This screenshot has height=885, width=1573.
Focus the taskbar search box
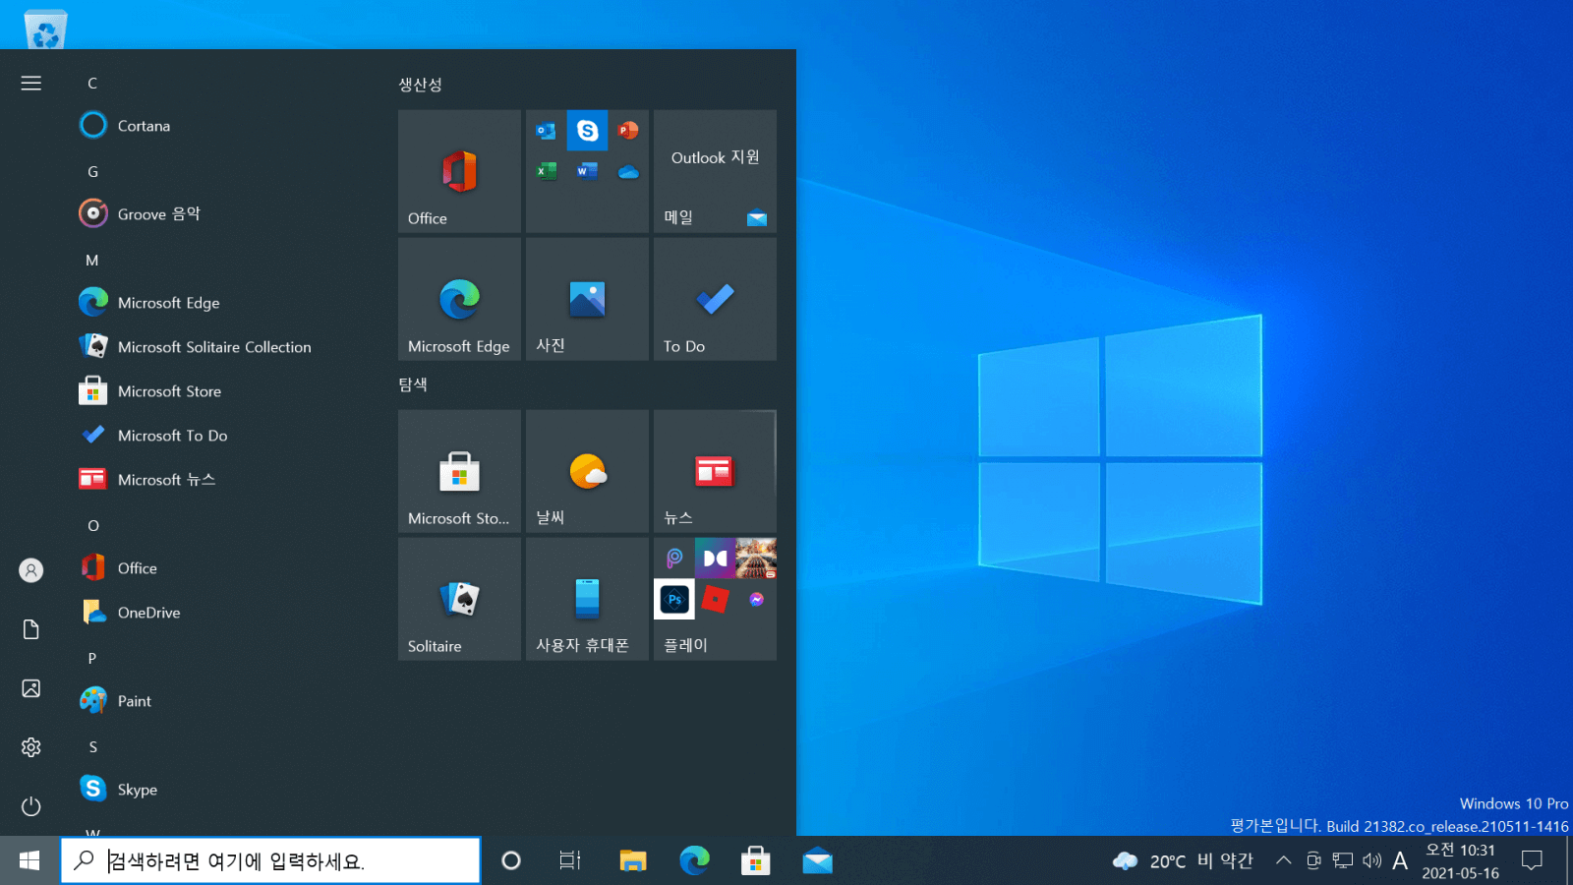point(270,860)
